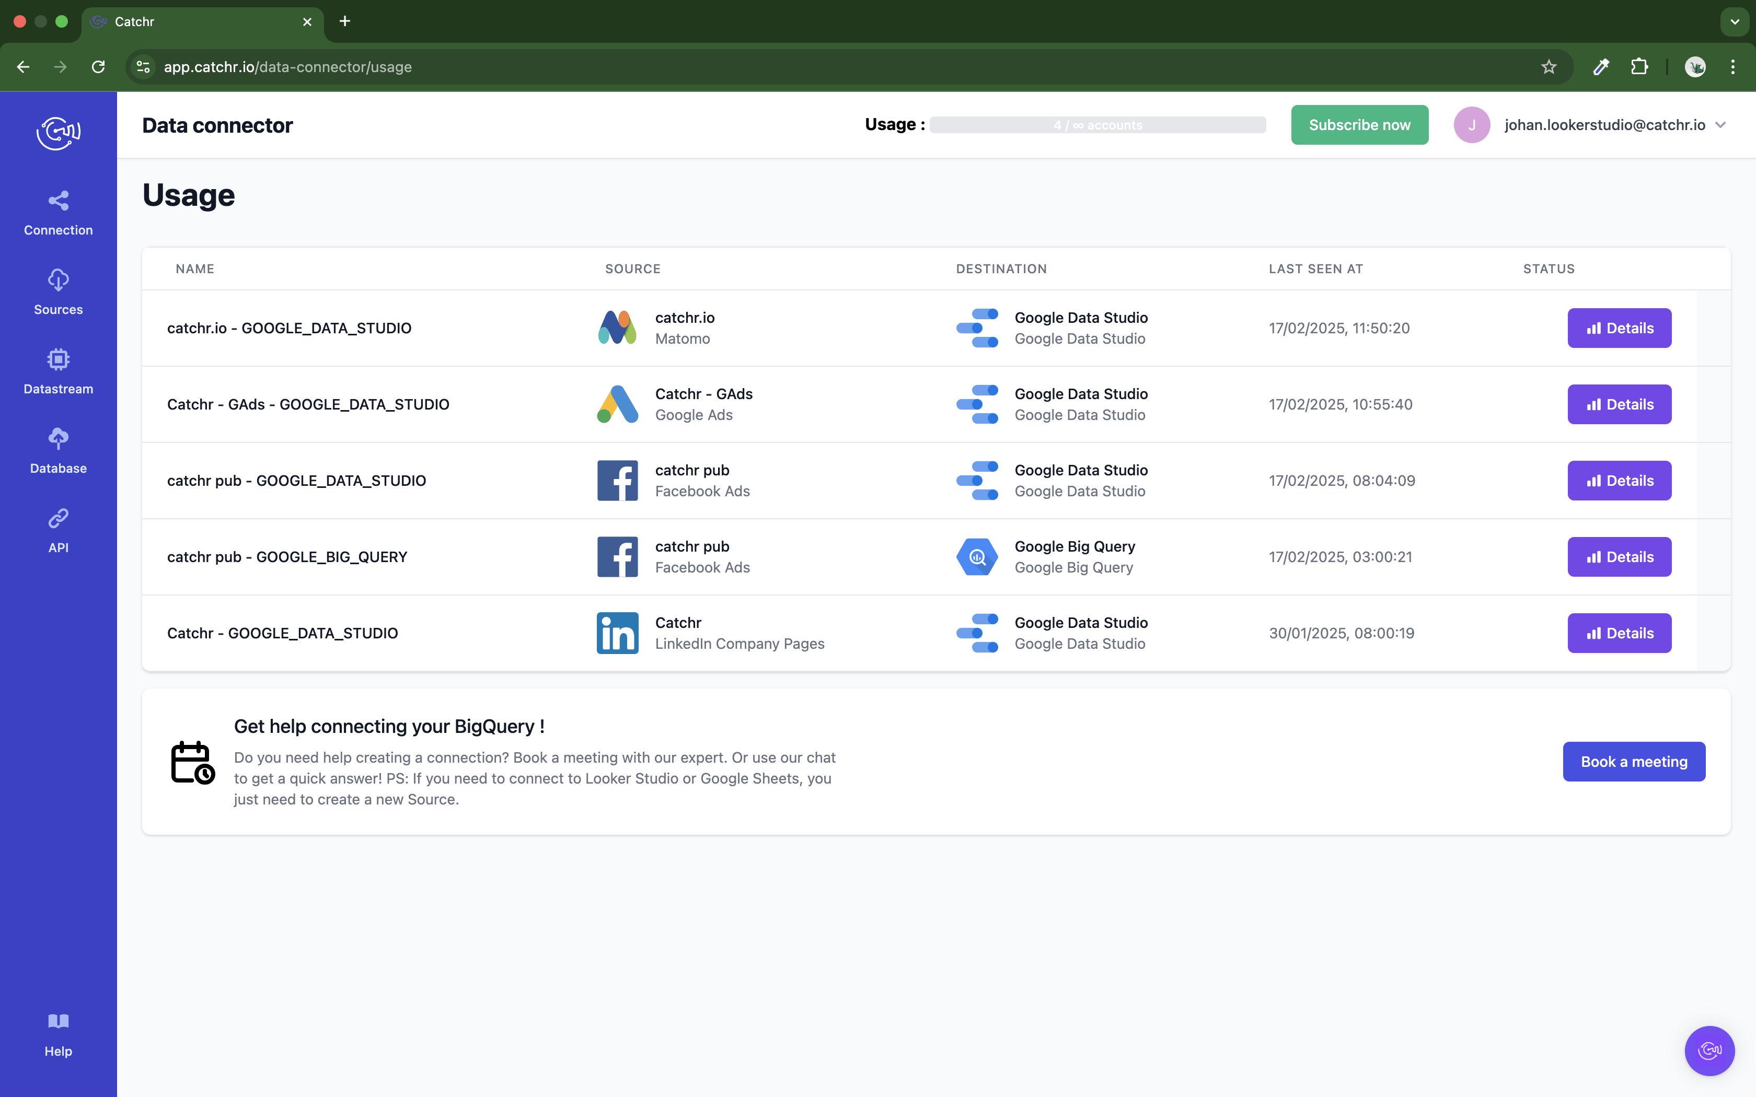Open the API page
Viewport: 1756px width, 1097px height.
tap(58, 531)
